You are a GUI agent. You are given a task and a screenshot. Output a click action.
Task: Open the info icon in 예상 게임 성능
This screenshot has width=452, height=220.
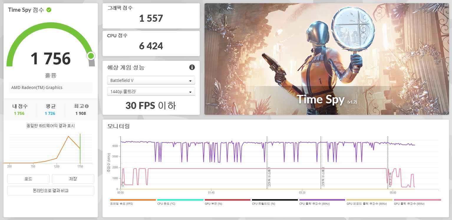[192, 68]
